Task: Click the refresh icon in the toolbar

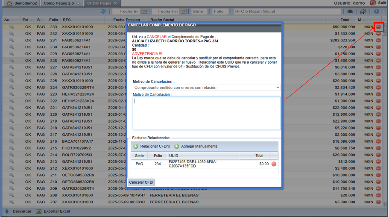Action: (103, 12)
